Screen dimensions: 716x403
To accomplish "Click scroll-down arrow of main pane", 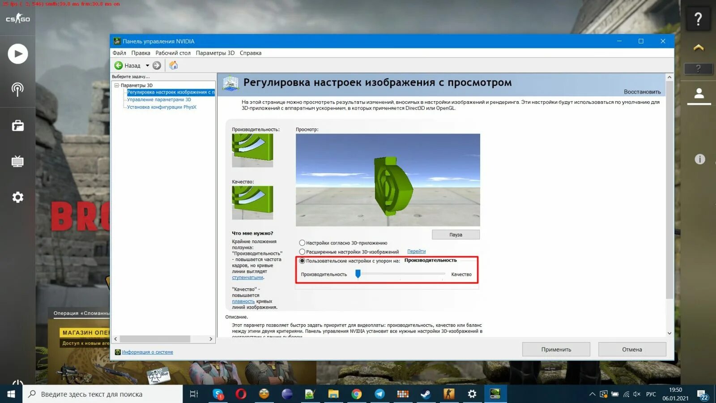I will (x=669, y=333).
